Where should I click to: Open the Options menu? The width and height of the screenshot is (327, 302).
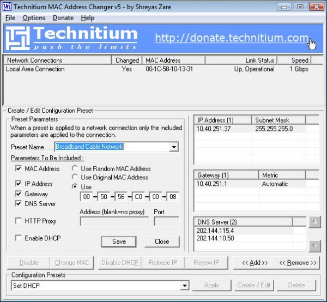coord(34,18)
